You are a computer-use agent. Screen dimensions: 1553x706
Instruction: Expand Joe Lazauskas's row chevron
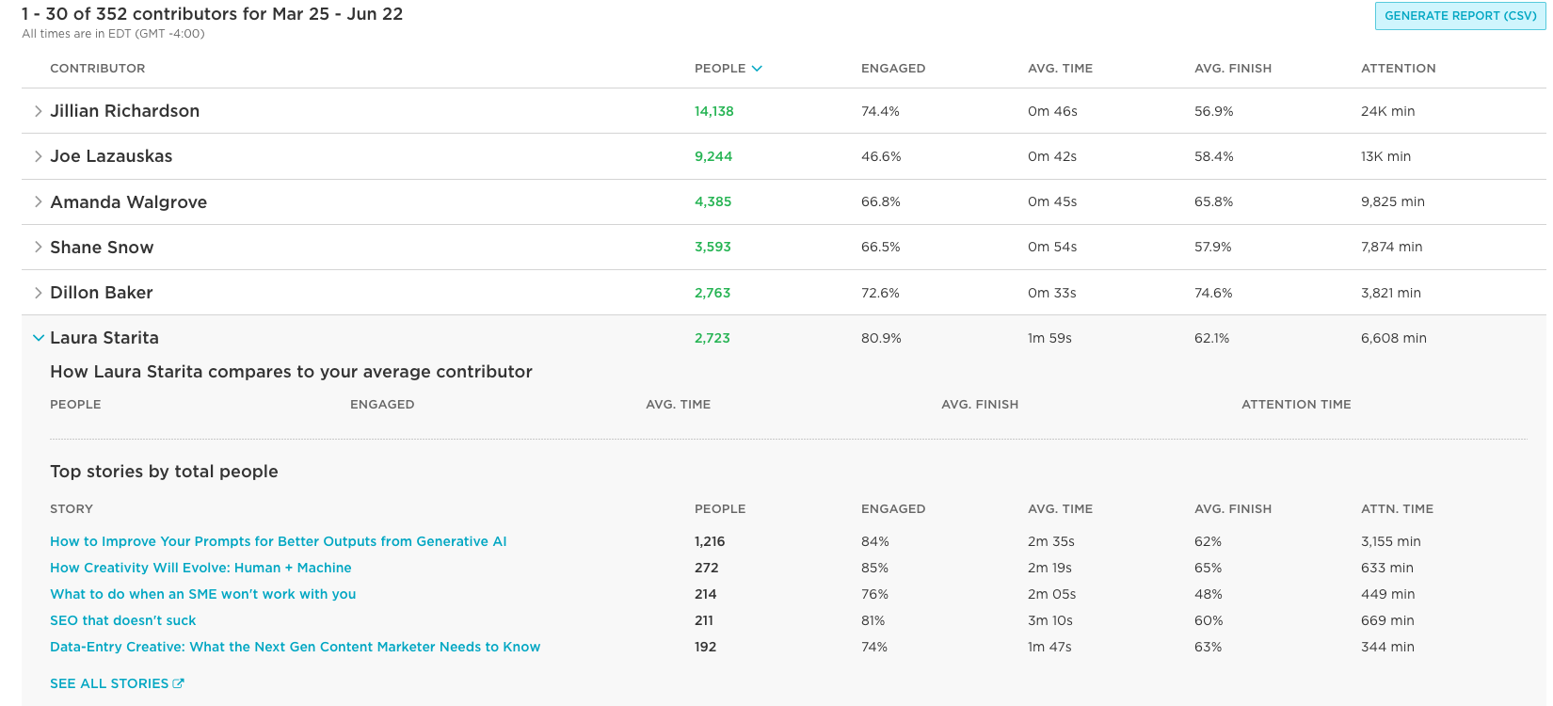[x=38, y=155]
